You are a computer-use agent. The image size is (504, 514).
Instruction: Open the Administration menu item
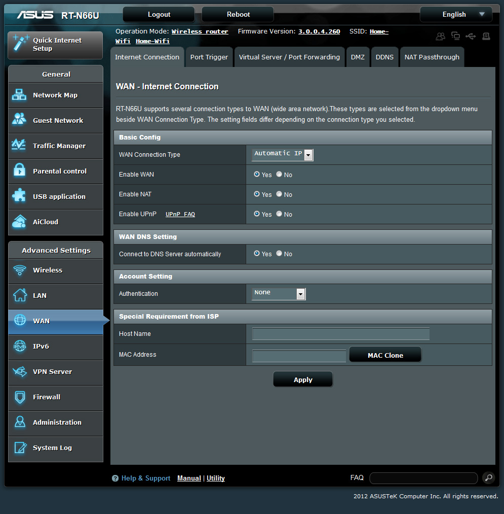point(56,423)
